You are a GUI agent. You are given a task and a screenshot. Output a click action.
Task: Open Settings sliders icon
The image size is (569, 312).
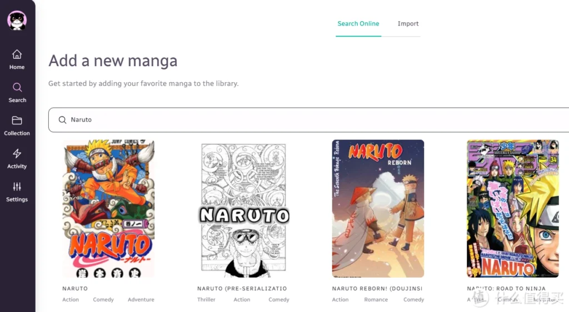point(17,187)
